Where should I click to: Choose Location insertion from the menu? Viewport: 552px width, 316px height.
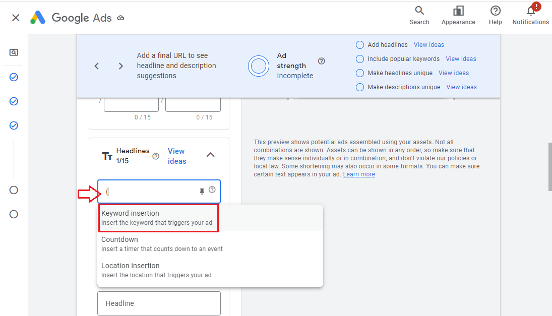point(156,270)
